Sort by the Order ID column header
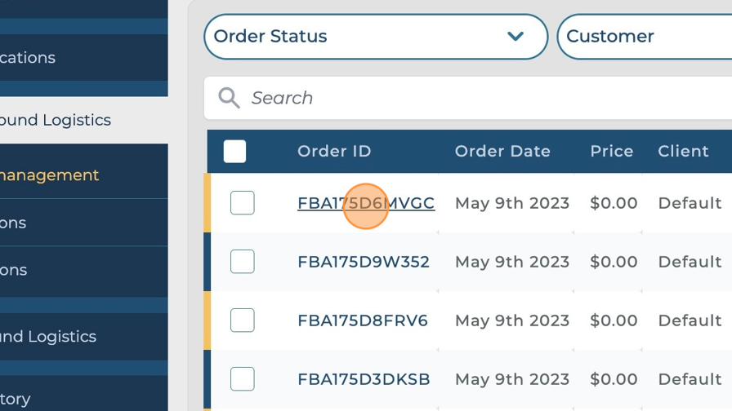Screen dimensions: 732x411 click(334, 152)
